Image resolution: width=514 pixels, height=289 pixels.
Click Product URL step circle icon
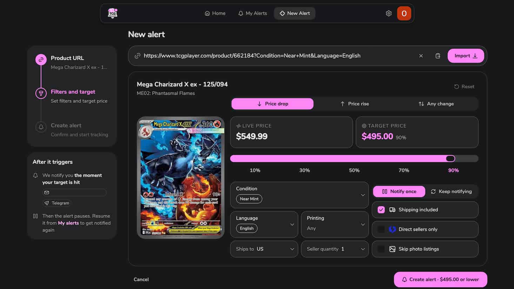[41, 60]
